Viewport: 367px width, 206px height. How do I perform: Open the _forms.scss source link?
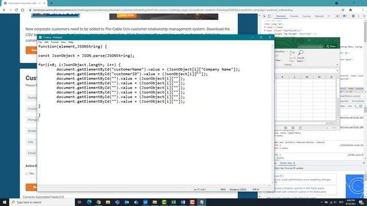click(x=356, y=154)
